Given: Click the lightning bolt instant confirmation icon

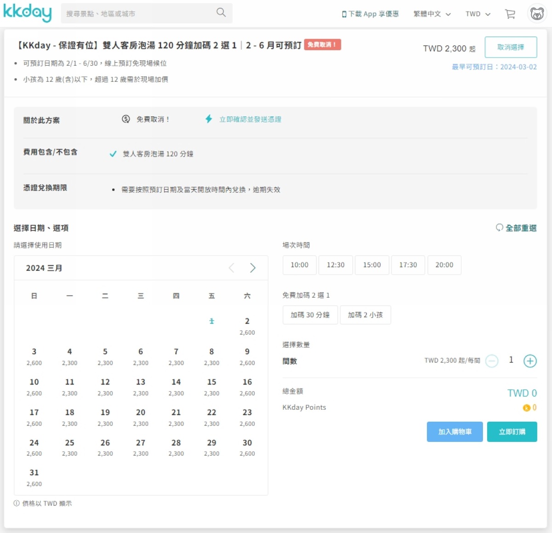Looking at the screenshot, I should click(209, 119).
